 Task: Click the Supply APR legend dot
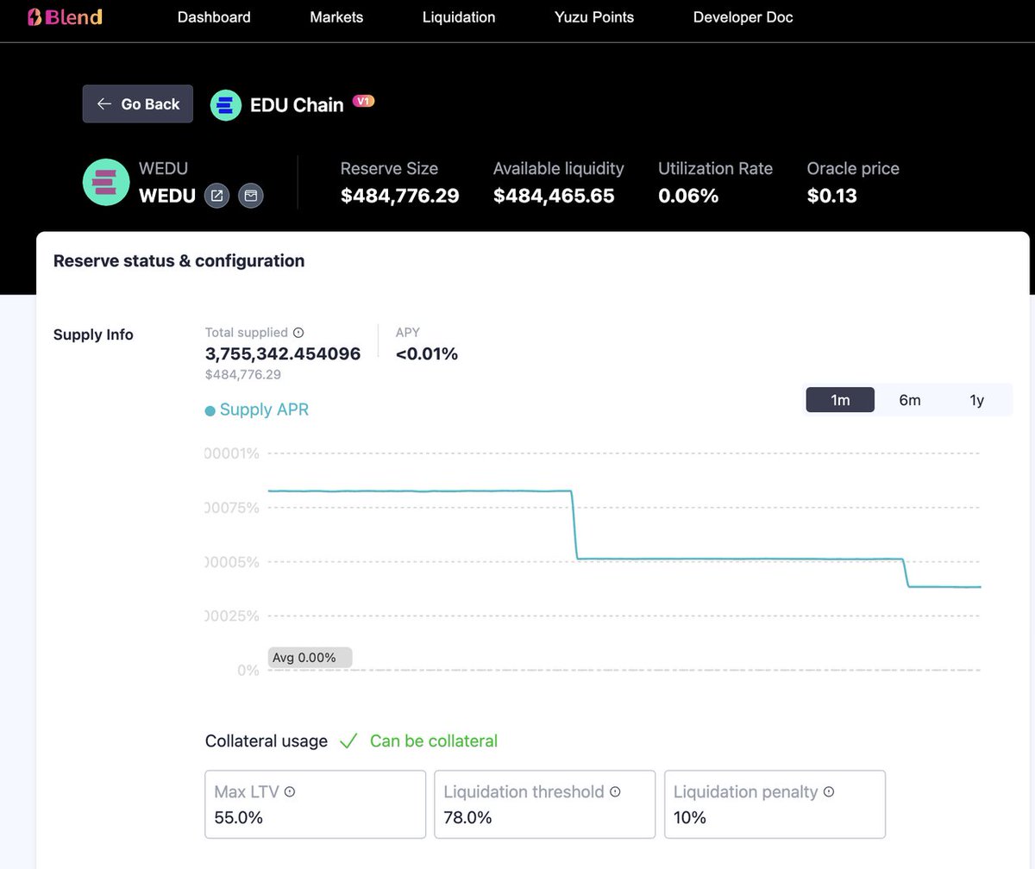[x=210, y=411]
